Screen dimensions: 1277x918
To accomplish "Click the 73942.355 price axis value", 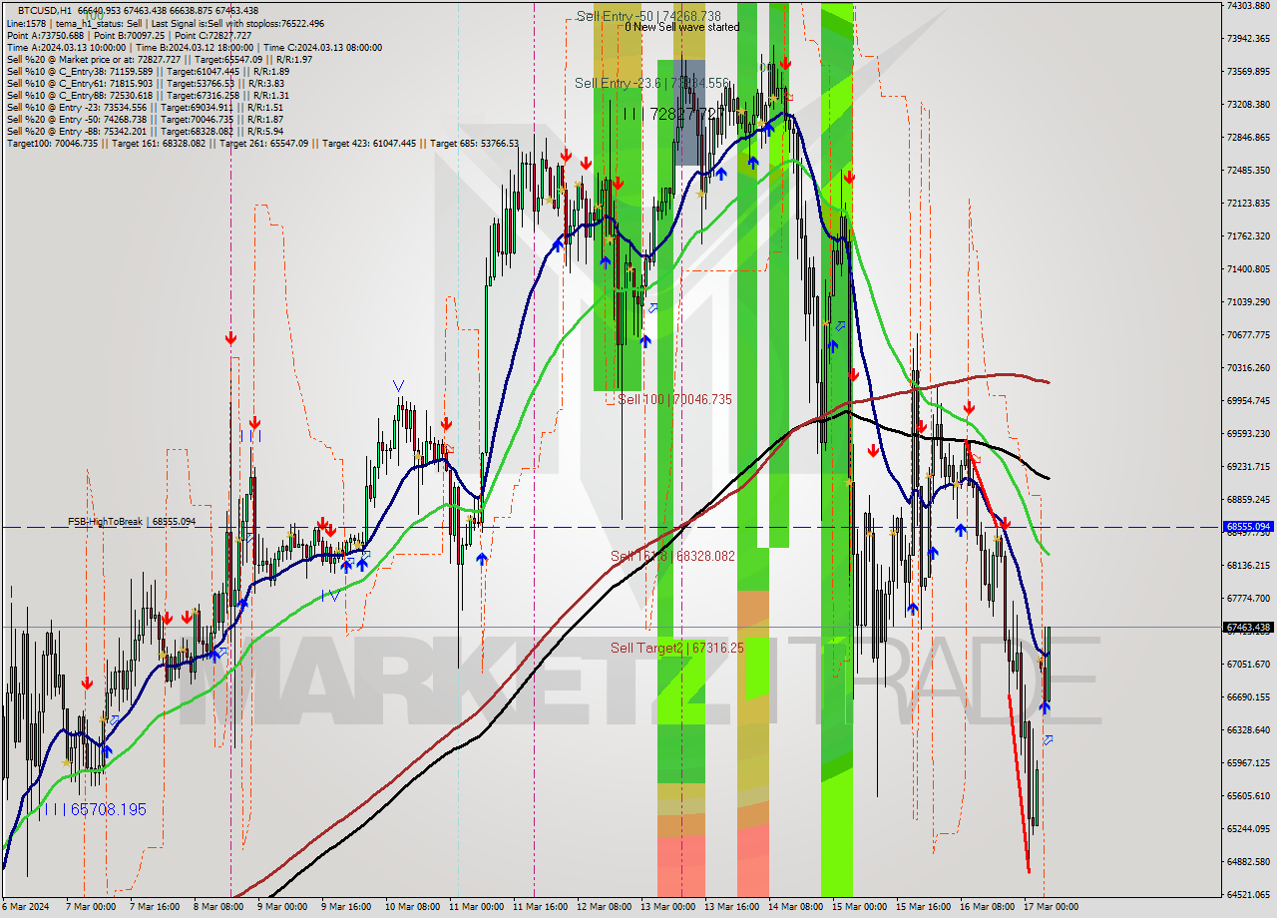I will [1248, 38].
